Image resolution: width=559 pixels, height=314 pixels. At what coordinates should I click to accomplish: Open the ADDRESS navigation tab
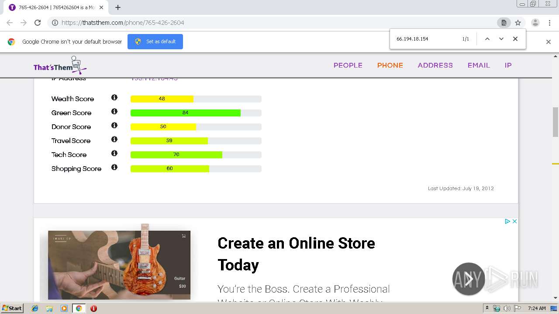pyautogui.click(x=435, y=65)
